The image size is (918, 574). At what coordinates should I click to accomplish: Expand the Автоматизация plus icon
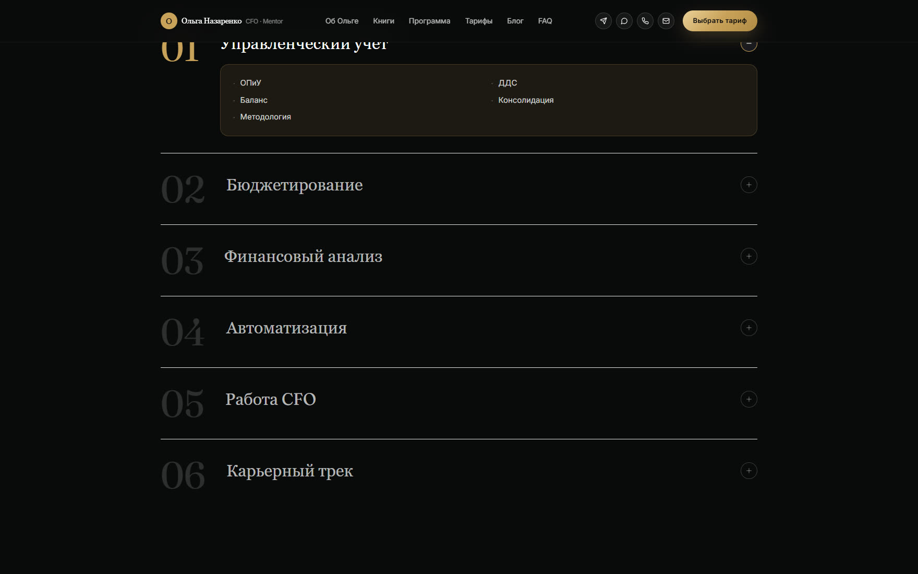coord(749,328)
